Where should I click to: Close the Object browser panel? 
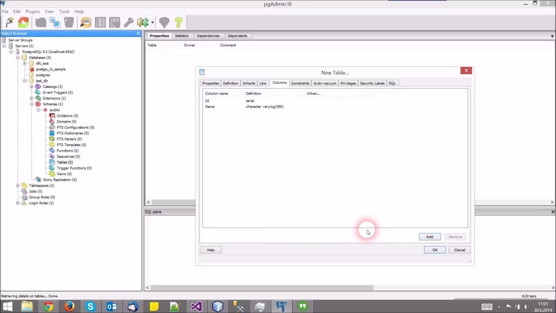click(139, 33)
